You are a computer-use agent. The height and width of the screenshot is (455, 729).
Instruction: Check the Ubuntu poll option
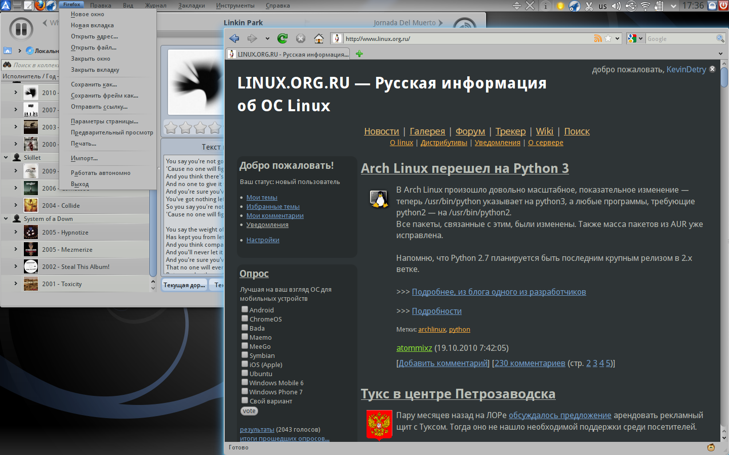(245, 373)
